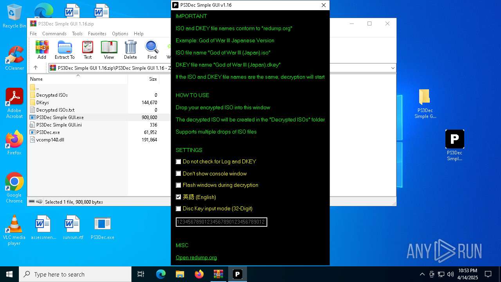Viewport: 501px width, 282px height.
Task: Click PS3Dec taskbar icon
Action: tap(237, 274)
